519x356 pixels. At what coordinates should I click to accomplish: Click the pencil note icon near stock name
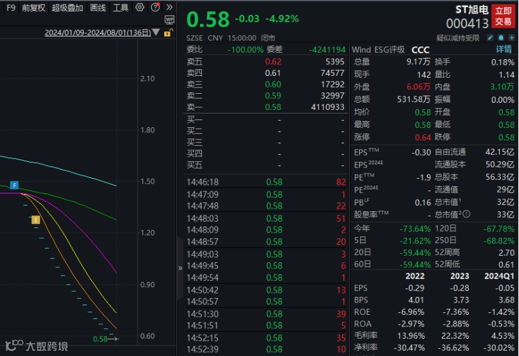pyautogui.click(x=490, y=38)
